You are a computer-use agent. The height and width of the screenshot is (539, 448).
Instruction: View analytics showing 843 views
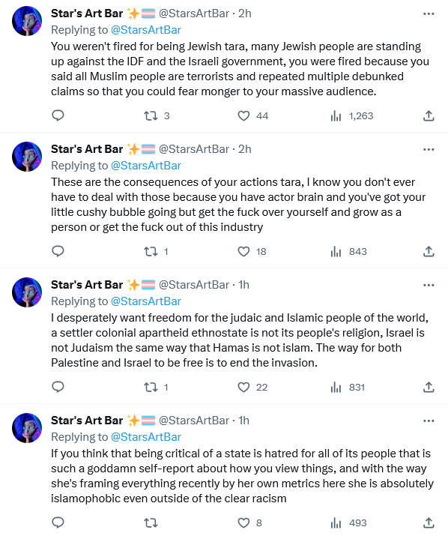tap(348, 252)
